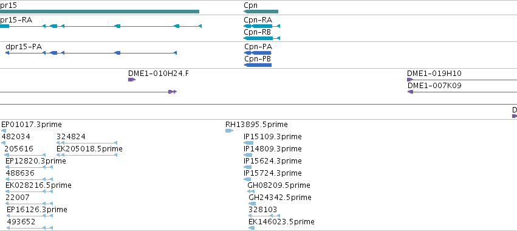Click the 328103 alignment feature
The height and width of the screenshot is (231, 517).
coord(264,216)
